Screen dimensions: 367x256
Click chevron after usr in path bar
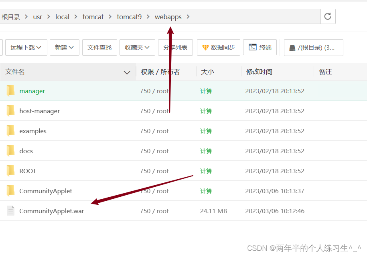49,16
